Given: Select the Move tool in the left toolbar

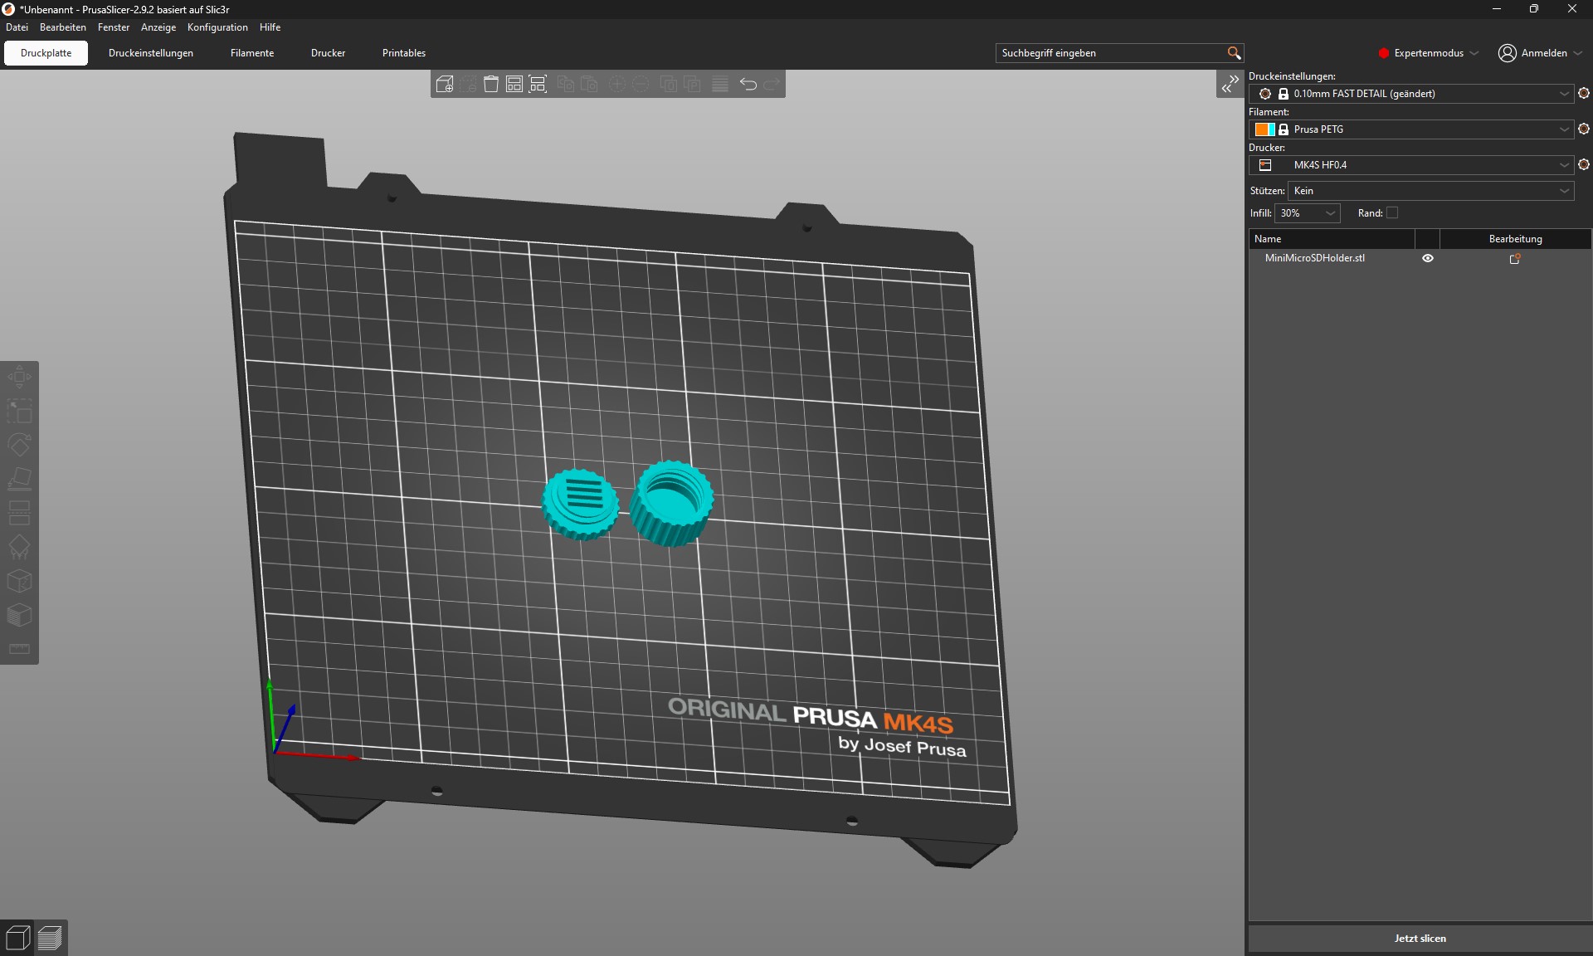Looking at the screenshot, I should pyautogui.click(x=19, y=378).
